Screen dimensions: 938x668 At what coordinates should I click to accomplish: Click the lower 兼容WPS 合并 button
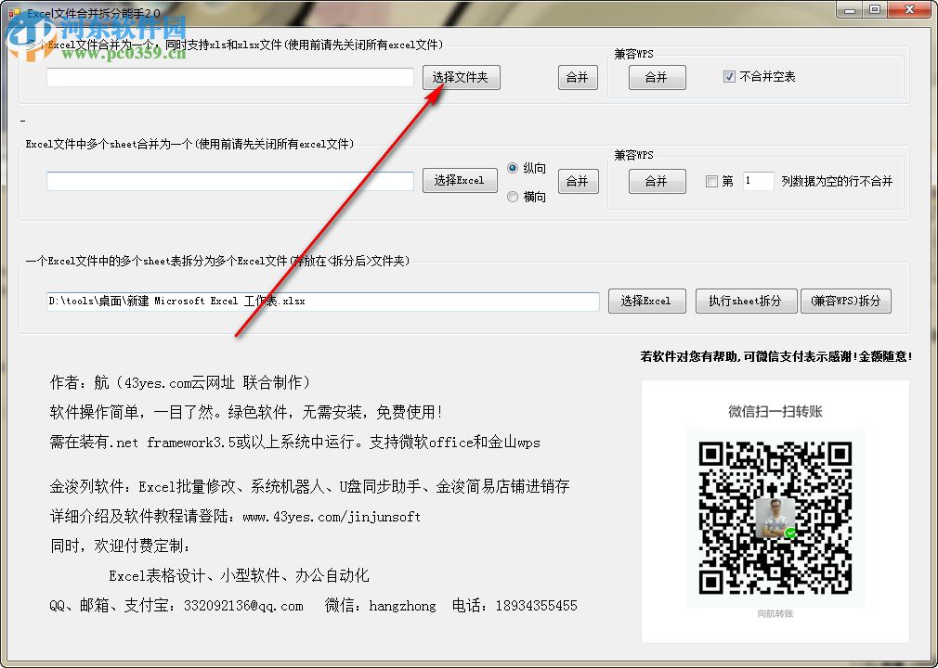pyautogui.click(x=658, y=181)
